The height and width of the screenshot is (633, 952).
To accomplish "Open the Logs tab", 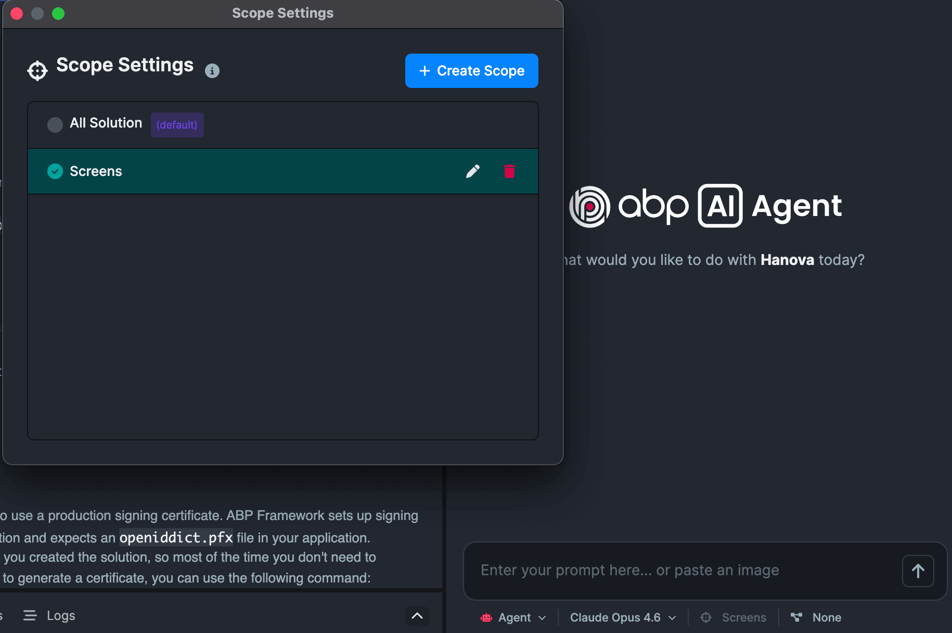I will click(x=49, y=616).
